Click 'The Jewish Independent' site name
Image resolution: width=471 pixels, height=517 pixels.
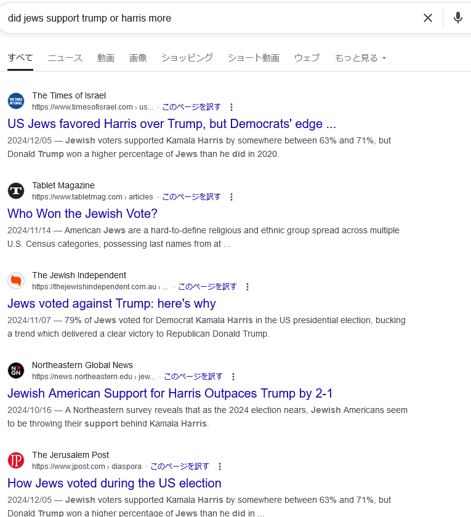79,275
